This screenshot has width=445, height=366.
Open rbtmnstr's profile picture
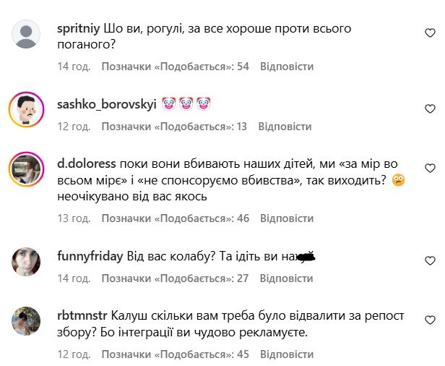27,321
